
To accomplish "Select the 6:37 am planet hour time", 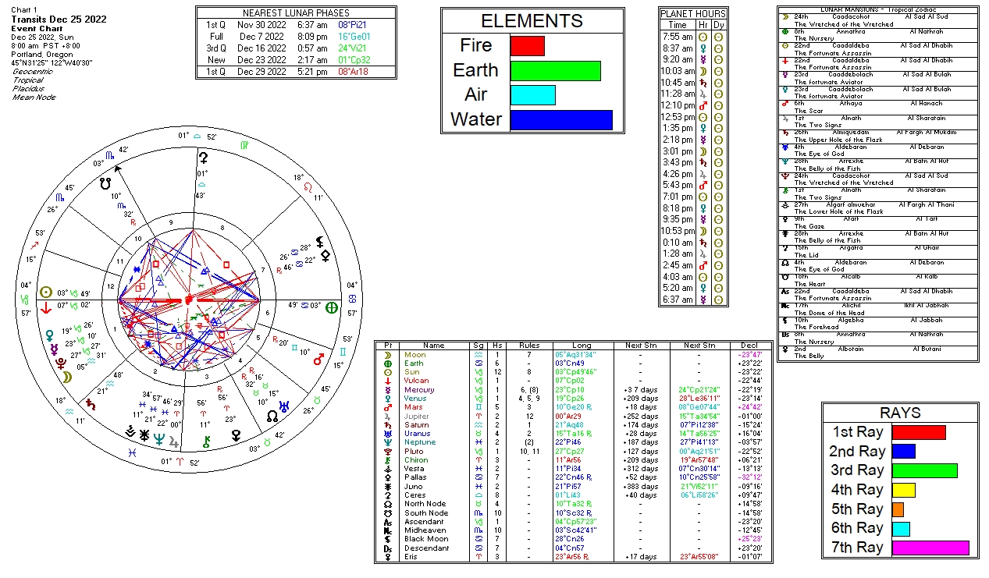I will pyautogui.click(x=677, y=300).
